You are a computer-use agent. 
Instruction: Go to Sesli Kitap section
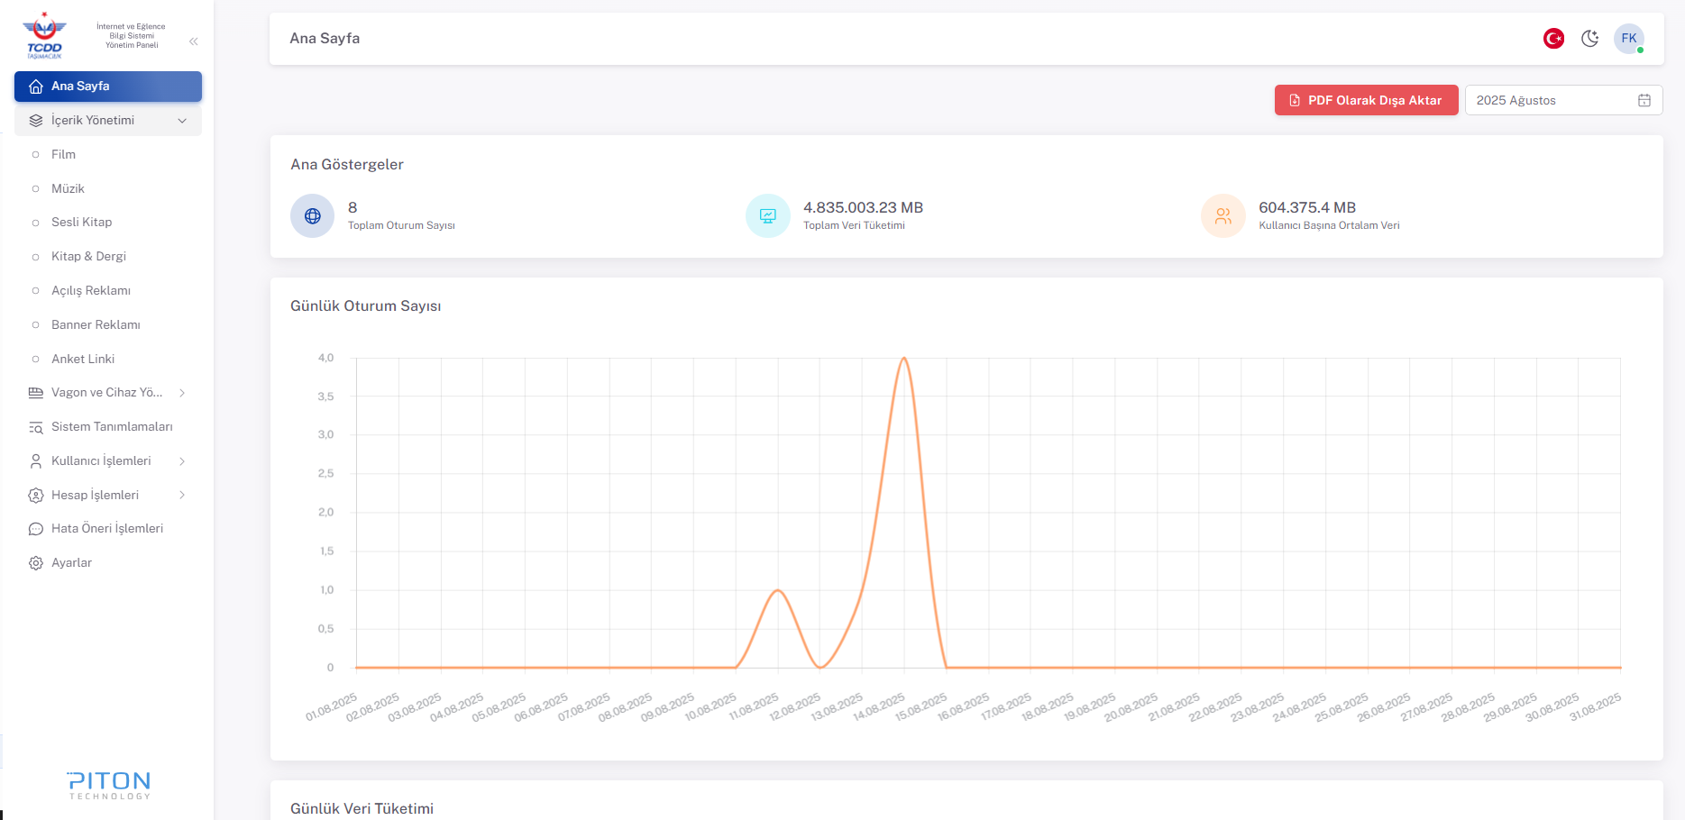[81, 223]
